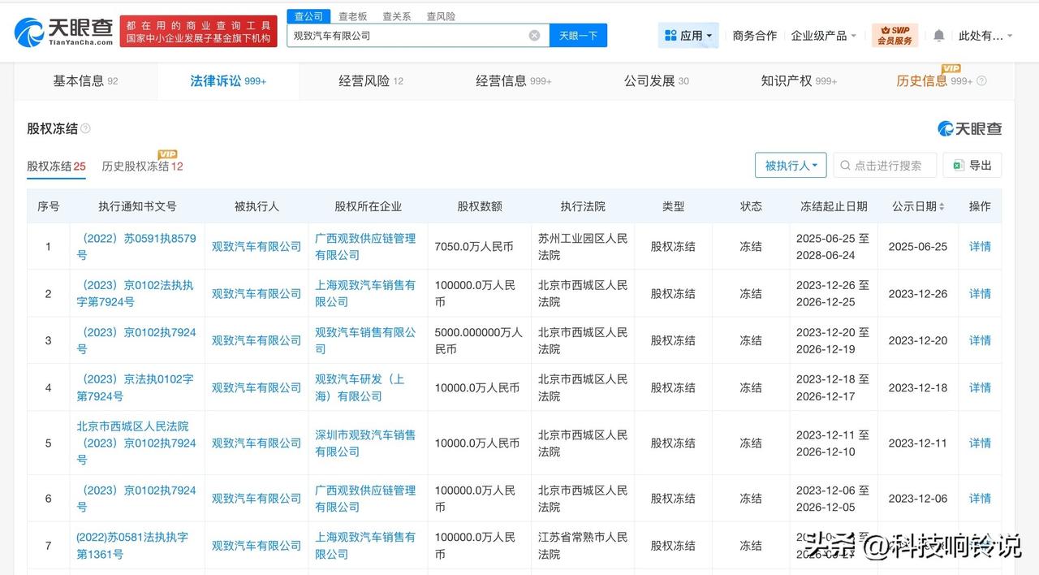
Task: Click 苏州工业园区人民法院 court cell
Action: [583, 246]
